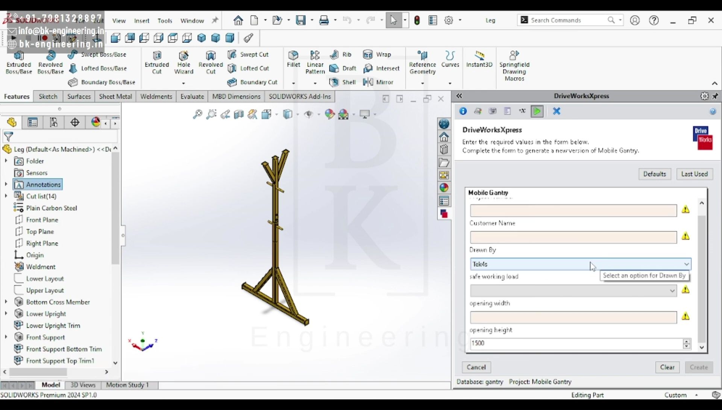Open the Tools menu

(x=165, y=21)
